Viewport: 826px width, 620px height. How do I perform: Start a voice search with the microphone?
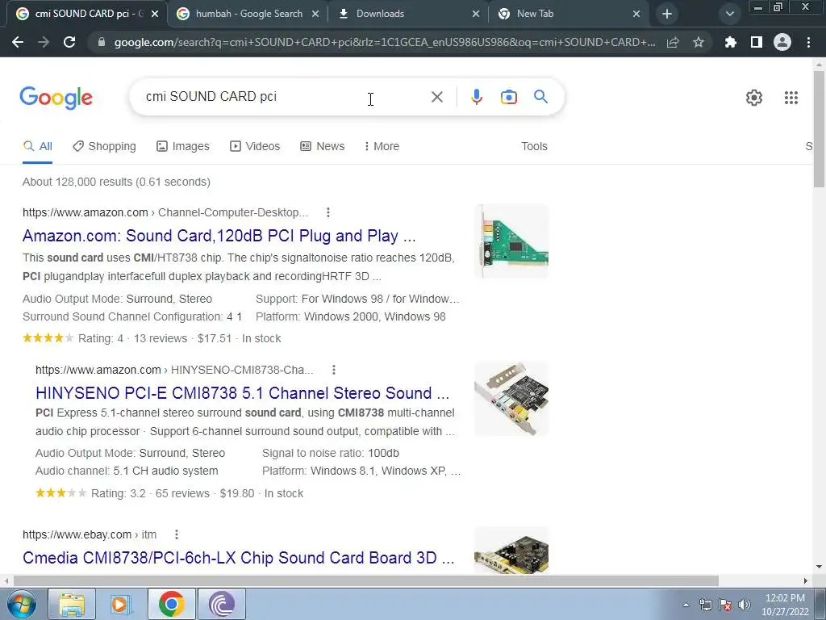(x=477, y=97)
